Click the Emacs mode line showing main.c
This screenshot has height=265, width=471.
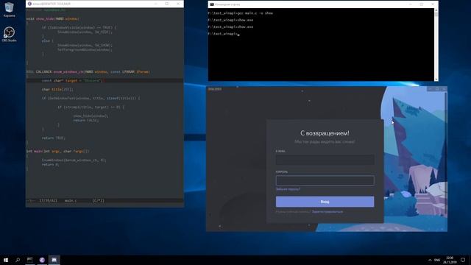click(105, 200)
